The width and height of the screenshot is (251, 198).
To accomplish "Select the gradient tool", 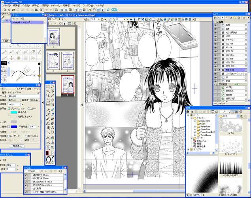I will click(48, 128).
